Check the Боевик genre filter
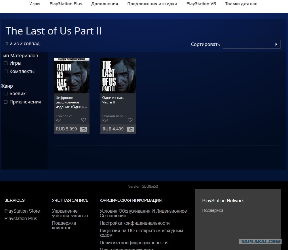Viewport: 288px width, 250px height. 6,94
